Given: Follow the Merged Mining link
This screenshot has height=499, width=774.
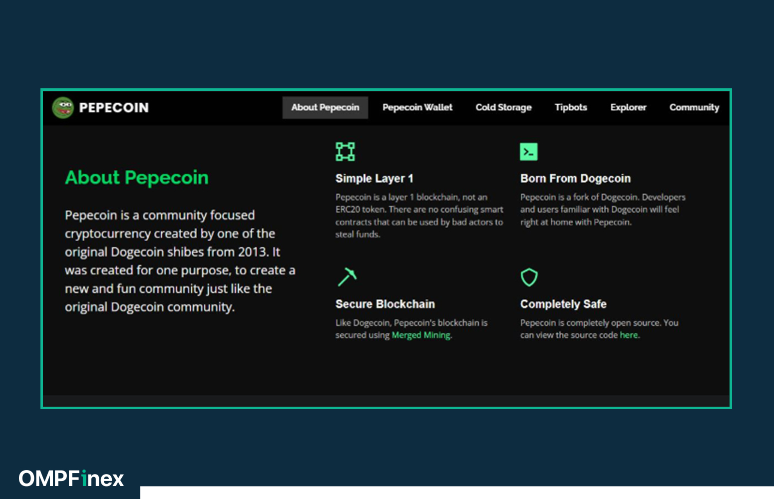Looking at the screenshot, I should coord(421,335).
